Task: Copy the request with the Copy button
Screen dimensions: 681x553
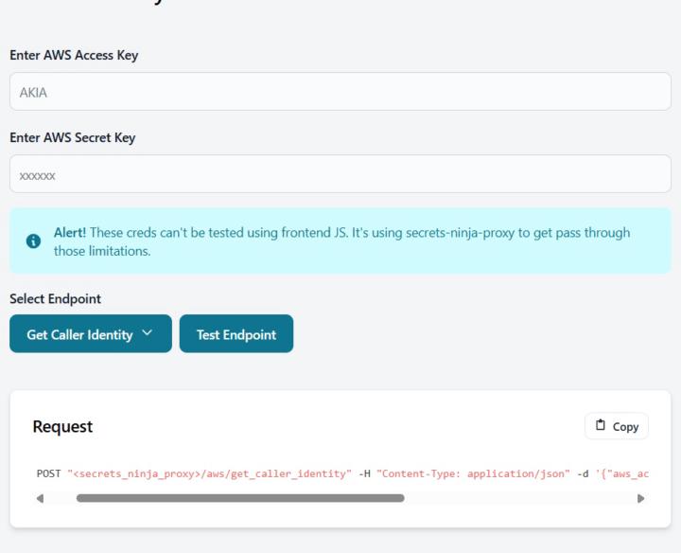Action: [x=617, y=426]
